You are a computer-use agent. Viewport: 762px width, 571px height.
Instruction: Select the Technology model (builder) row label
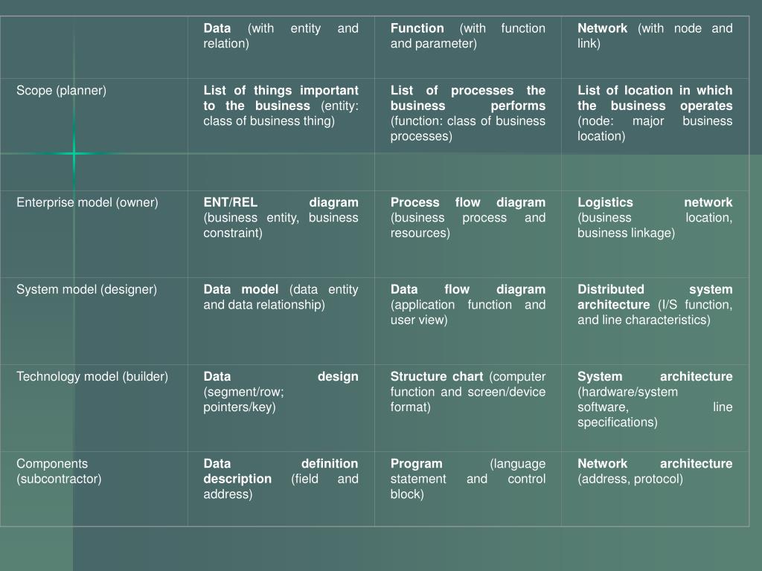point(92,376)
